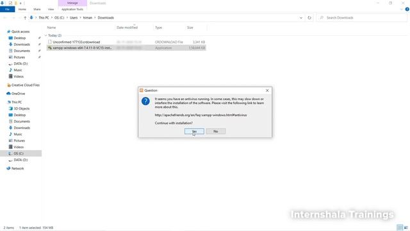This screenshot has height=231, width=410.
Task: Click Users in the address path
Action: point(74,18)
